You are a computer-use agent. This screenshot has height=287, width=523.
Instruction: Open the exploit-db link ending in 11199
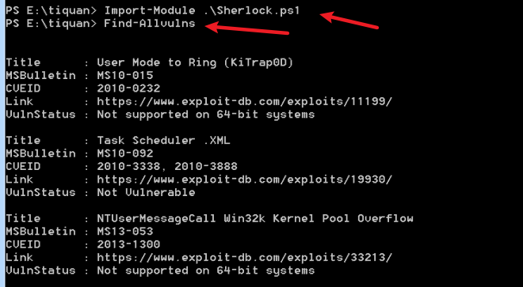point(245,101)
